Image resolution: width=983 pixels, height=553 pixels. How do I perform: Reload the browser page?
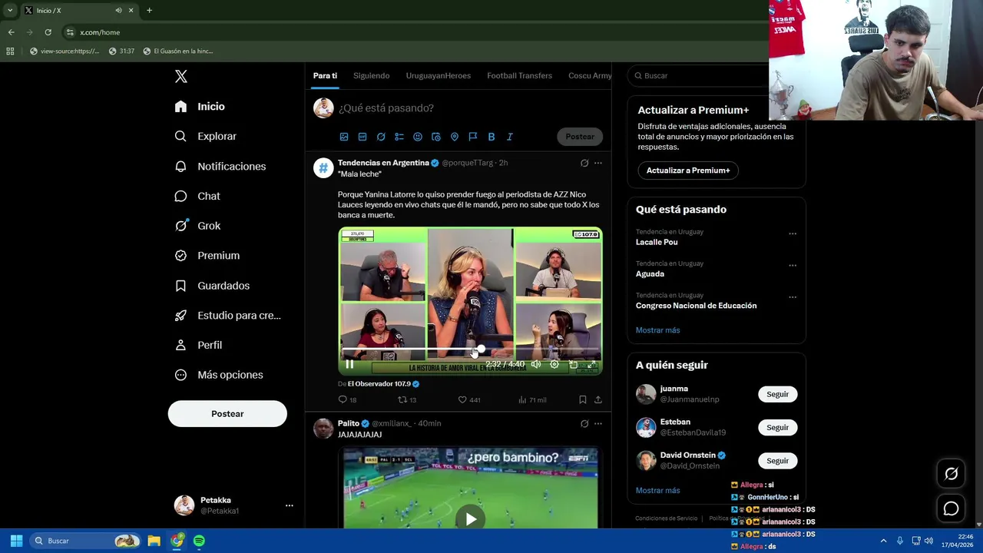click(x=48, y=32)
